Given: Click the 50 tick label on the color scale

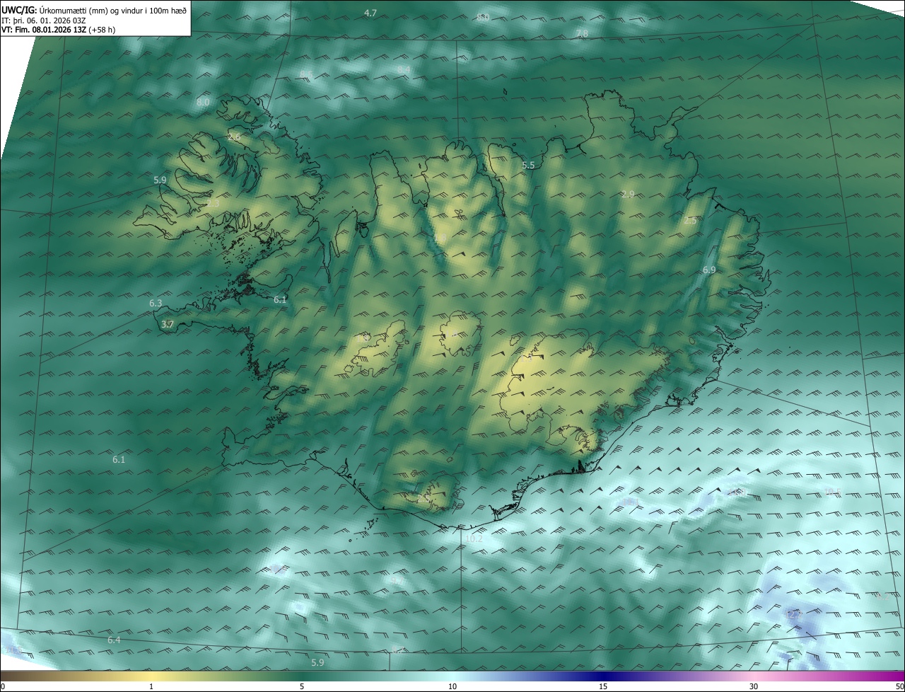Looking at the screenshot, I should click(x=899, y=686).
